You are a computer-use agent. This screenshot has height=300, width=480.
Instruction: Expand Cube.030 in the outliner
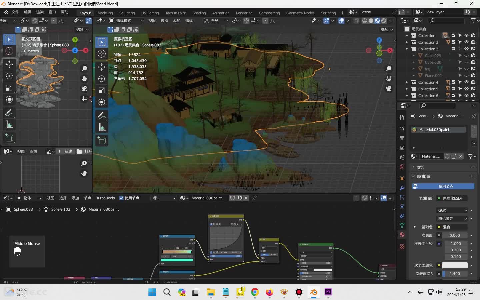(x=413, y=62)
